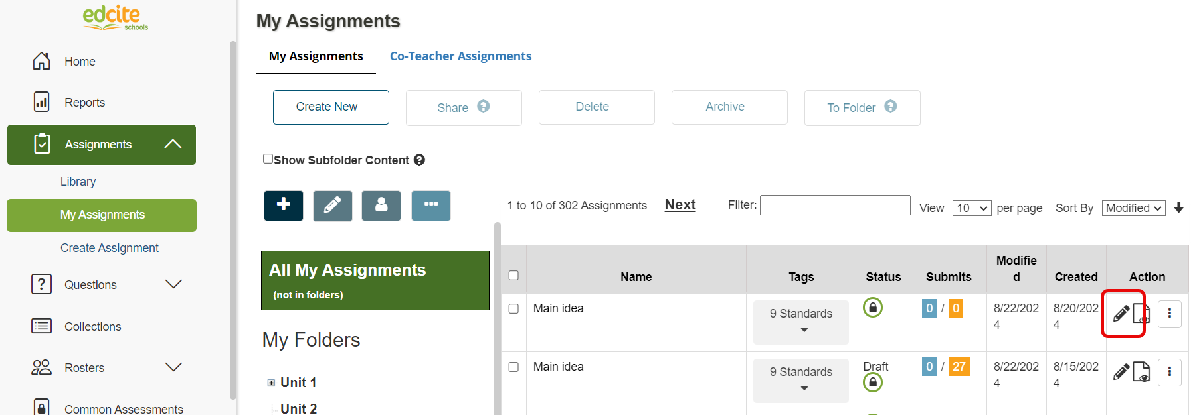This screenshot has height=415, width=1197.
Task: Select the first Main idea row checkbox
Action: click(x=513, y=309)
